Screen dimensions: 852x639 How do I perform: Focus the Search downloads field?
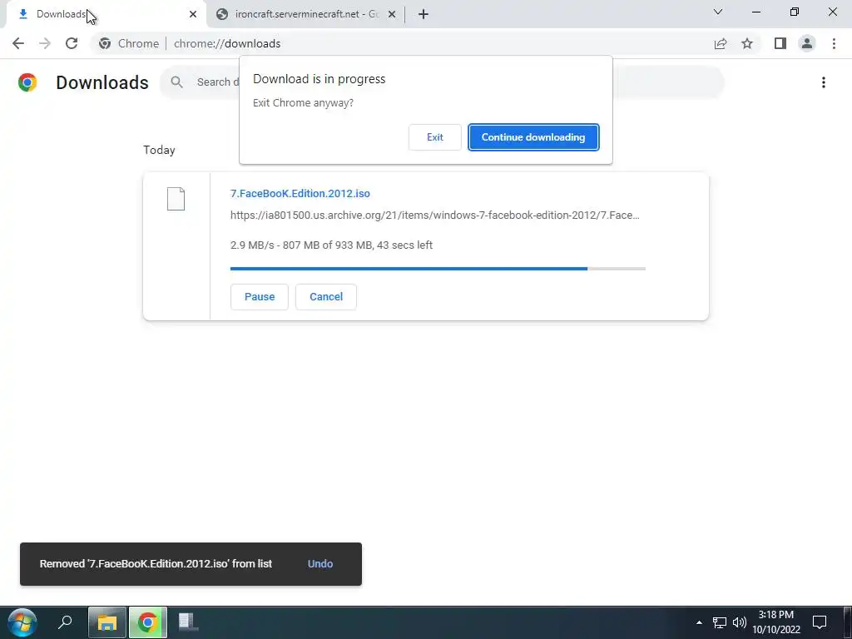click(442, 82)
